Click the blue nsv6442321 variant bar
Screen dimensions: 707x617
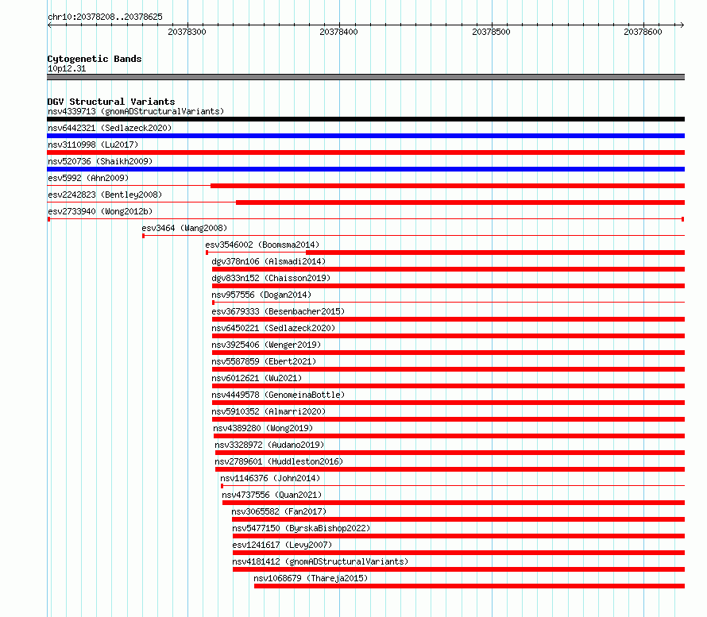coord(365,136)
